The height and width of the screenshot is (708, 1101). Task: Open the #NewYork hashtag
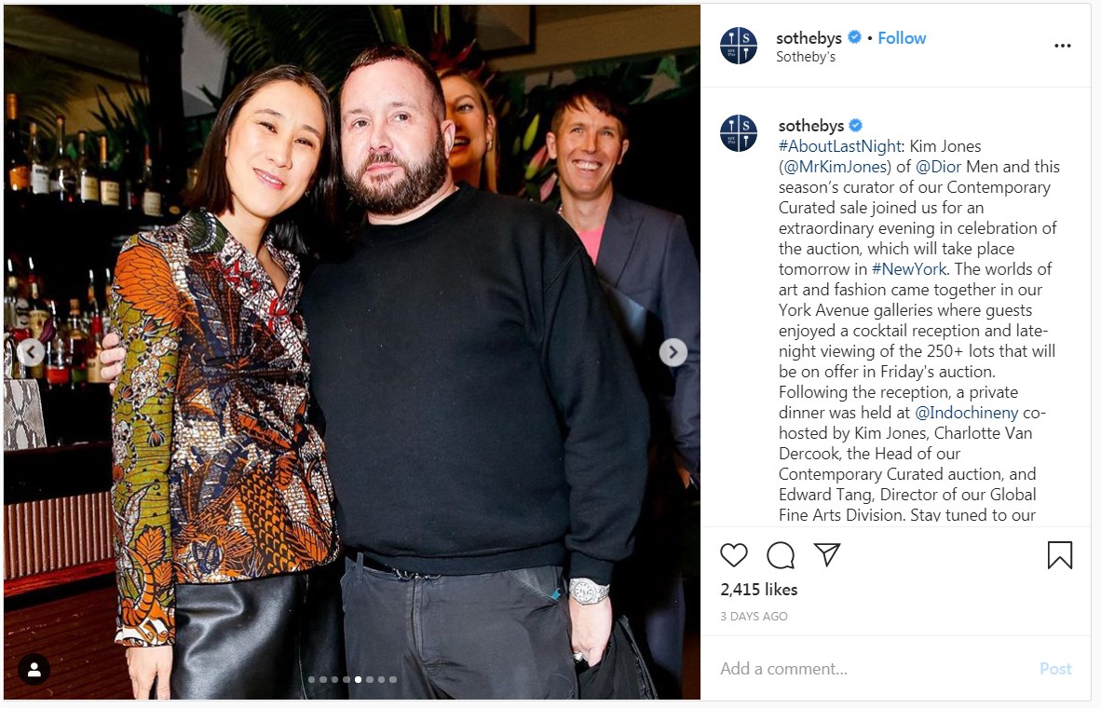908,269
